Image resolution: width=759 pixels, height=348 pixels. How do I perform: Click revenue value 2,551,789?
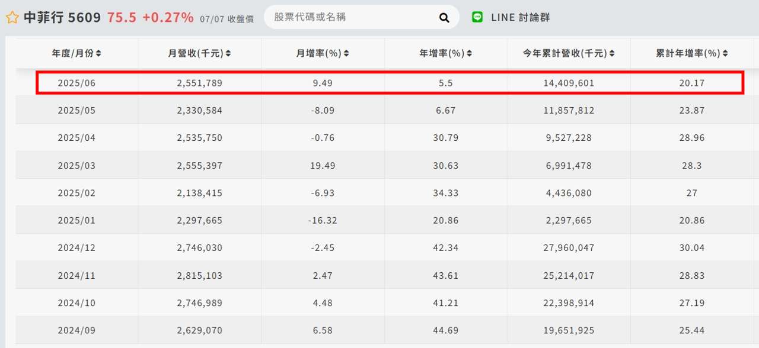(x=199, y=83)
